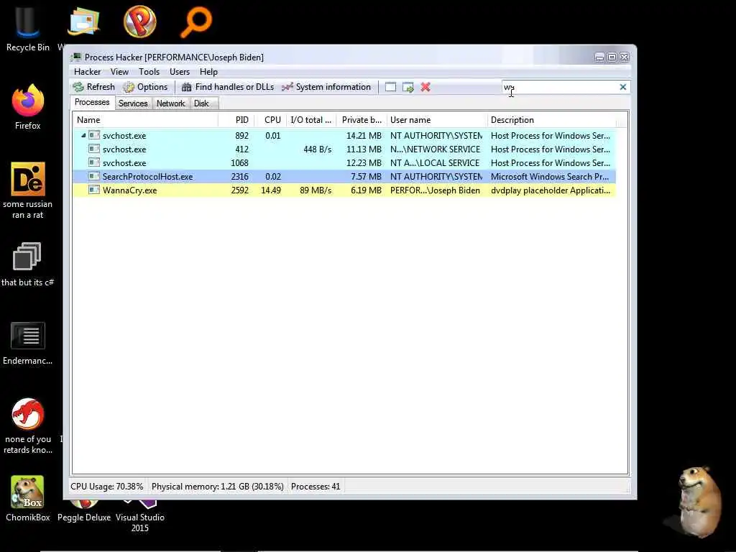Image resolution: width=736 pixels, height=552 pixels.
Task: Open the Peggle ball desktop icon at top
Action: [x=140, y=21]
